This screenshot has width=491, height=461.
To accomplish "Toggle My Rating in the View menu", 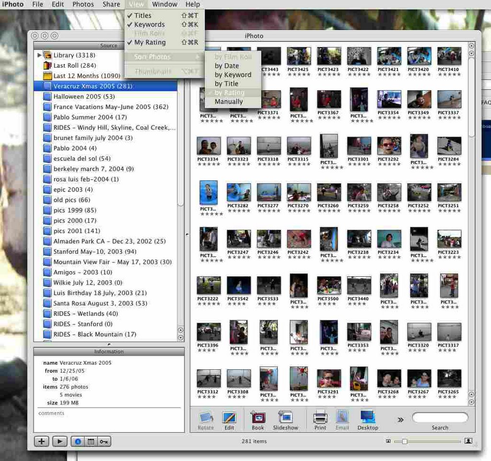I will [x=164, y=42].
